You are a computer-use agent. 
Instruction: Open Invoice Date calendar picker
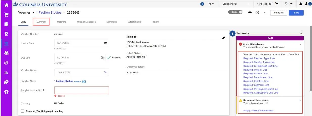[106, 43]
